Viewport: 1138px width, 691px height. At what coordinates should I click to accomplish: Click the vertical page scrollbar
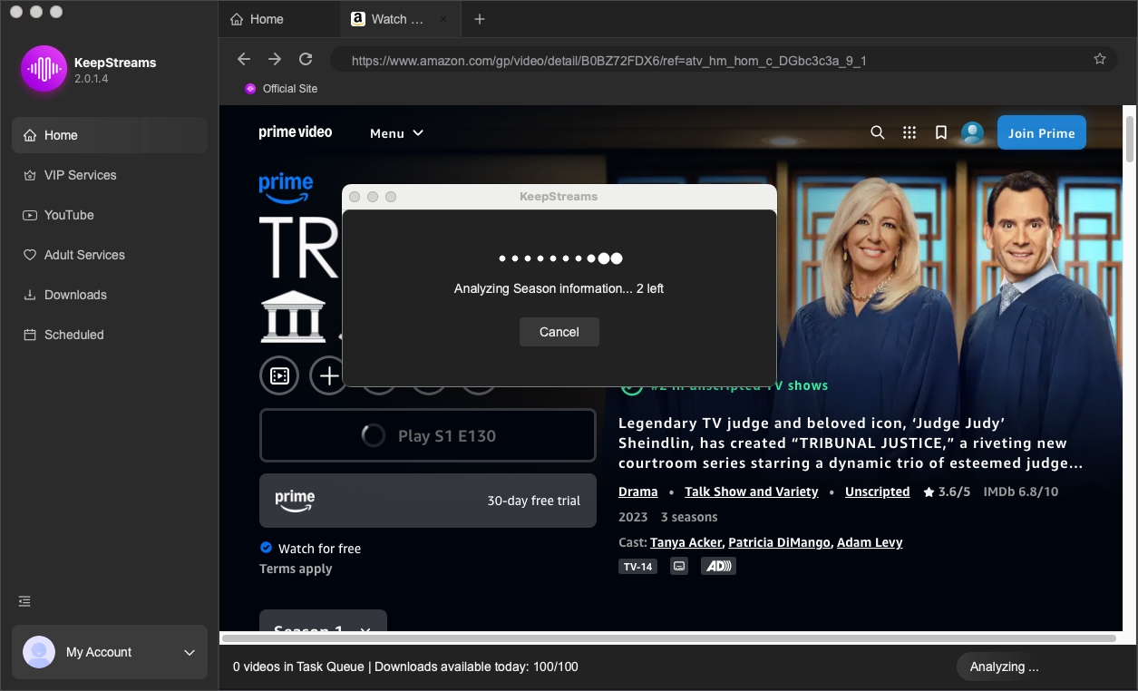coord(1129,138)
